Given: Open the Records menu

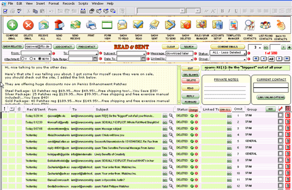Looking at the screenshot, I should tap(69, 3).
